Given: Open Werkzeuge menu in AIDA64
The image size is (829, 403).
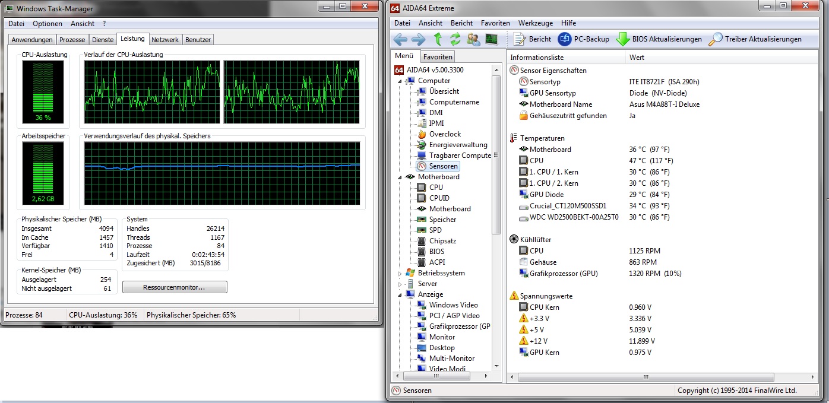Looking at the screenshot, I should [x=536, y=23].
